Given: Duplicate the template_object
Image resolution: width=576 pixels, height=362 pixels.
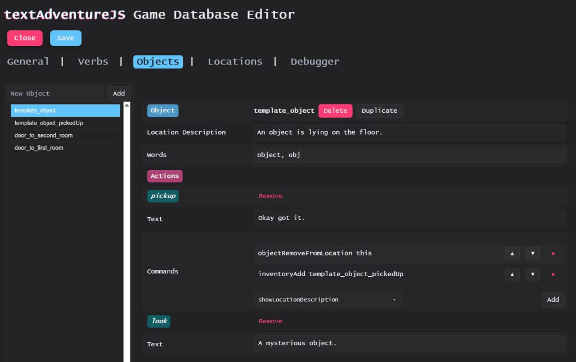Looking at the screenshot, I should pos(379,111).
